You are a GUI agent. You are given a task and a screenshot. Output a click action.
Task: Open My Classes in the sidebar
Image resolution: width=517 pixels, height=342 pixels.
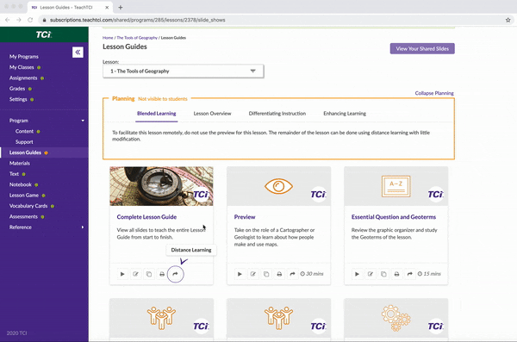22,67
